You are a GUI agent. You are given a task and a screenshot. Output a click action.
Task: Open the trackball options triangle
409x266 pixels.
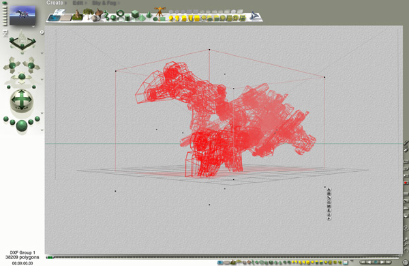(x=42, y=113)
